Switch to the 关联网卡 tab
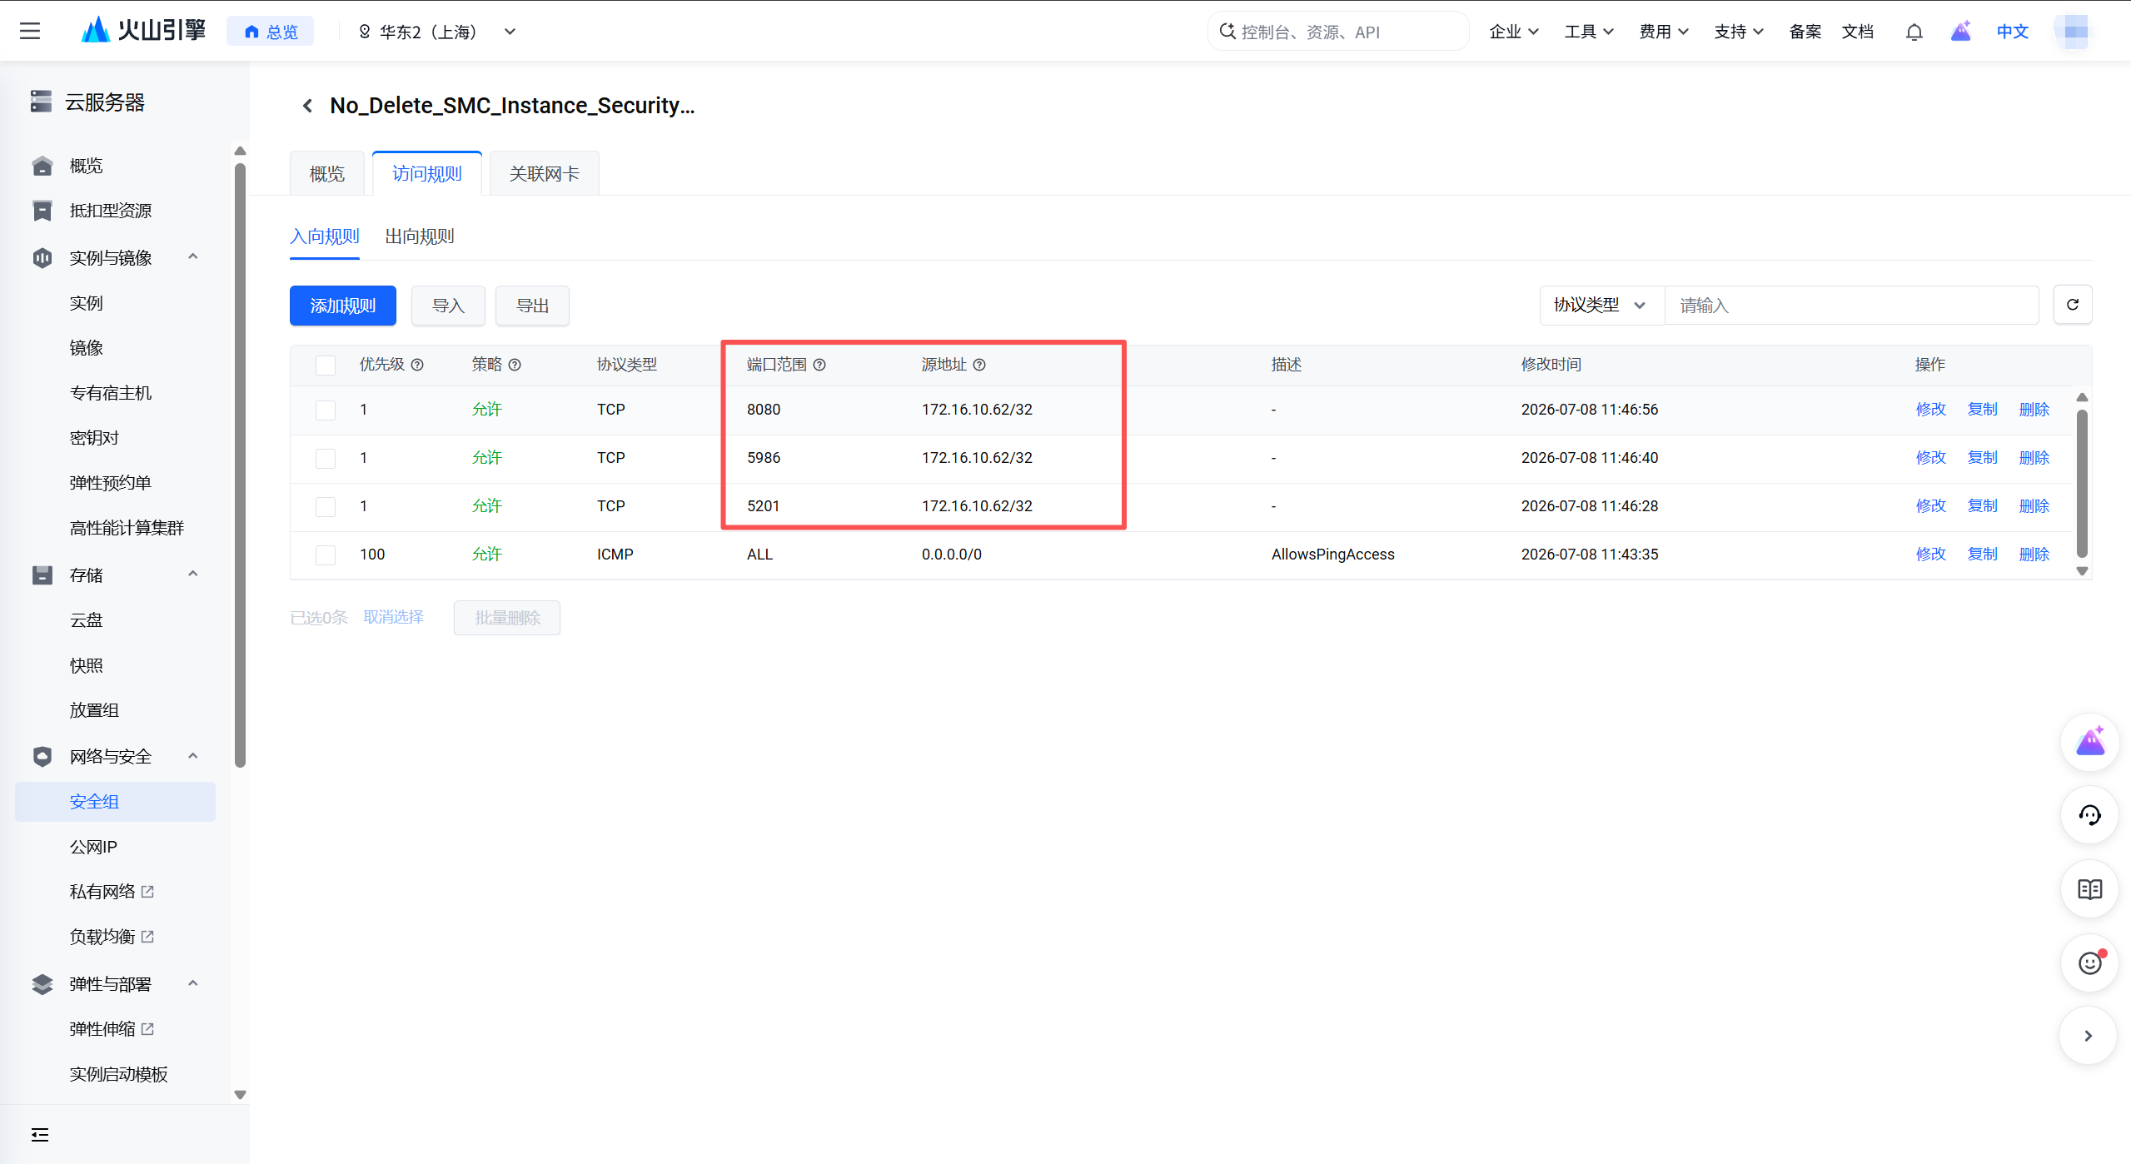Viewport: 2131px width, 1164px height. click(x=544, y=174)
